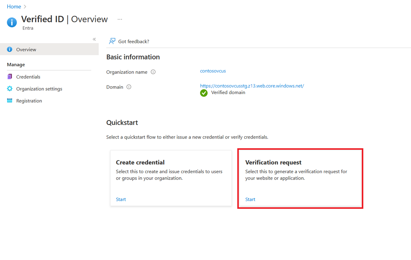Open the contosovcus organization link

pyautogui.click(x=213, y=71)
